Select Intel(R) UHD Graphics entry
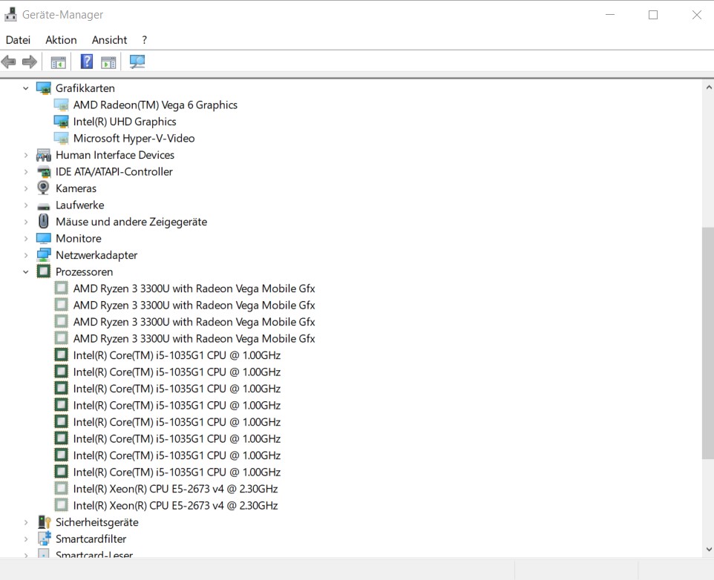 pos(125,122)
